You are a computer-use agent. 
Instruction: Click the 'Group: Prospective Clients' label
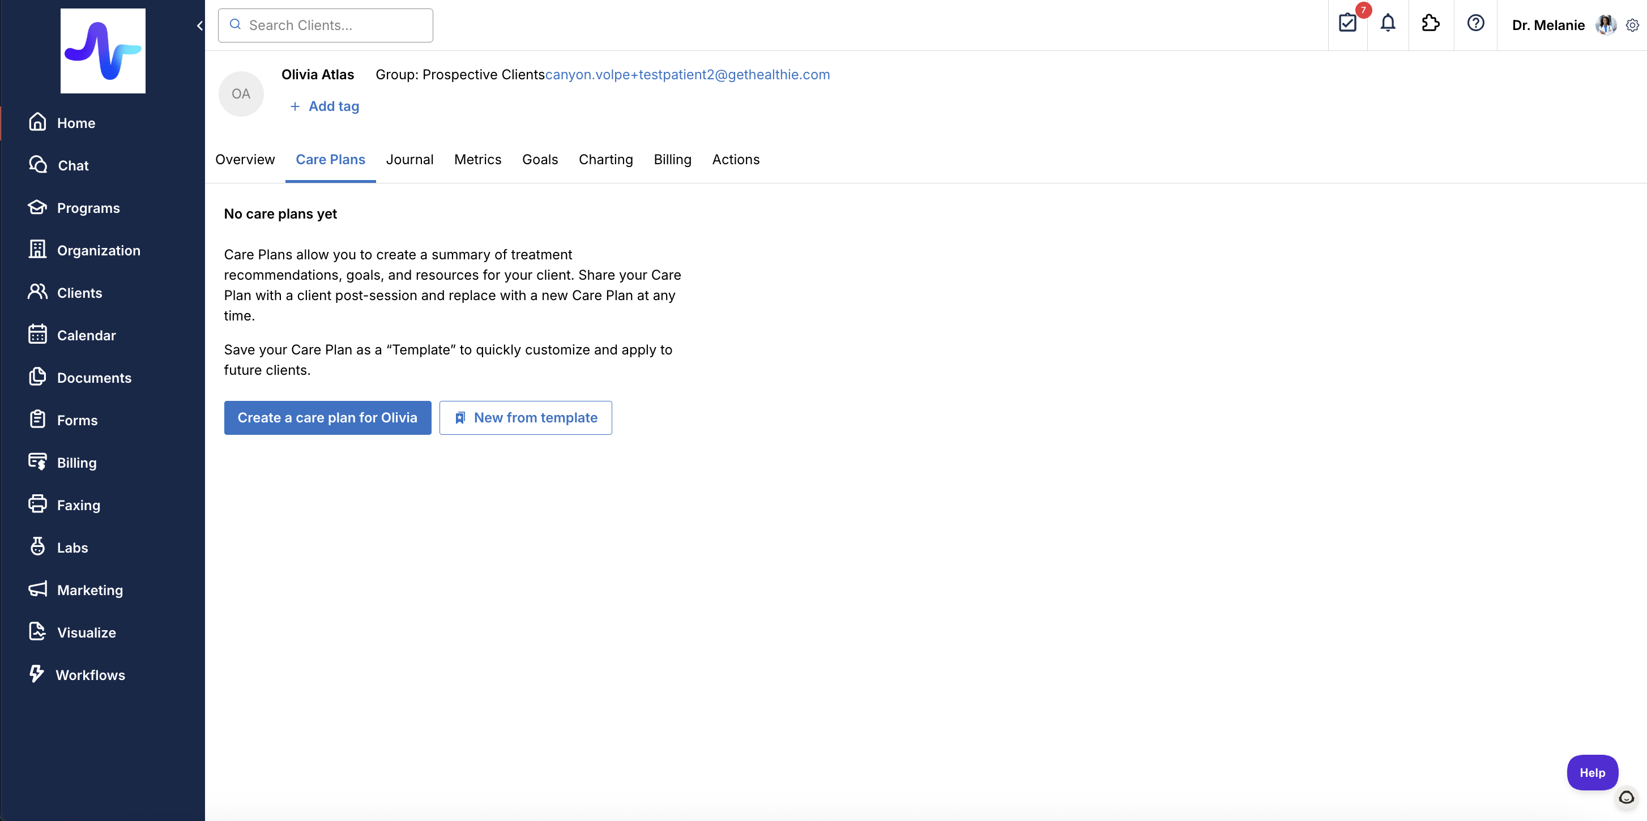click(460, 74)
